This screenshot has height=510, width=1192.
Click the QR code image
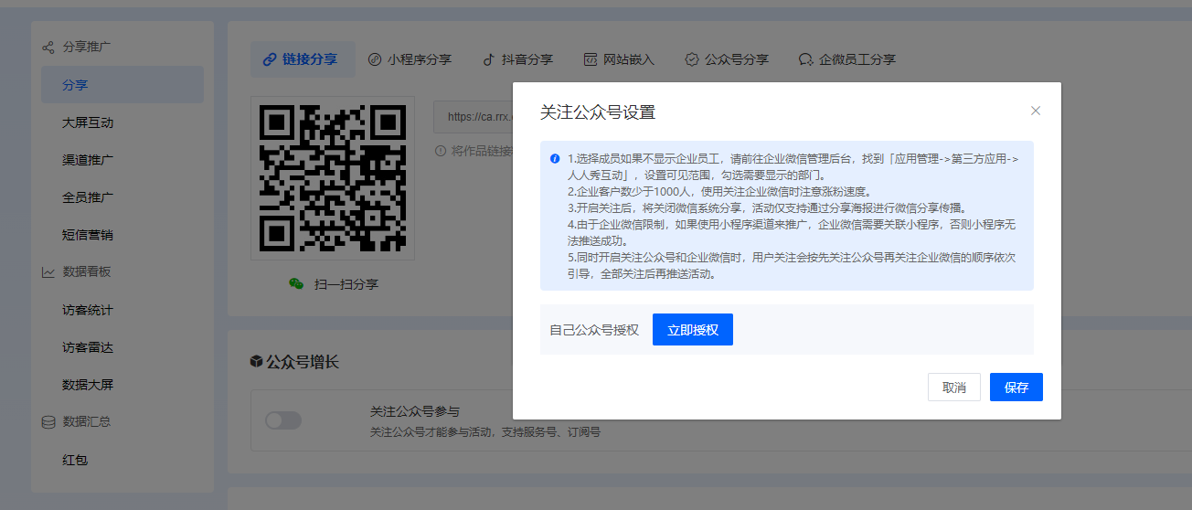[333, 178]
